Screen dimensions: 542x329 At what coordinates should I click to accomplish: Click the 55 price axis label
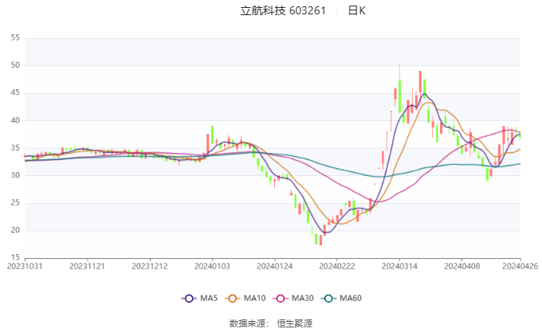(15, 37)
